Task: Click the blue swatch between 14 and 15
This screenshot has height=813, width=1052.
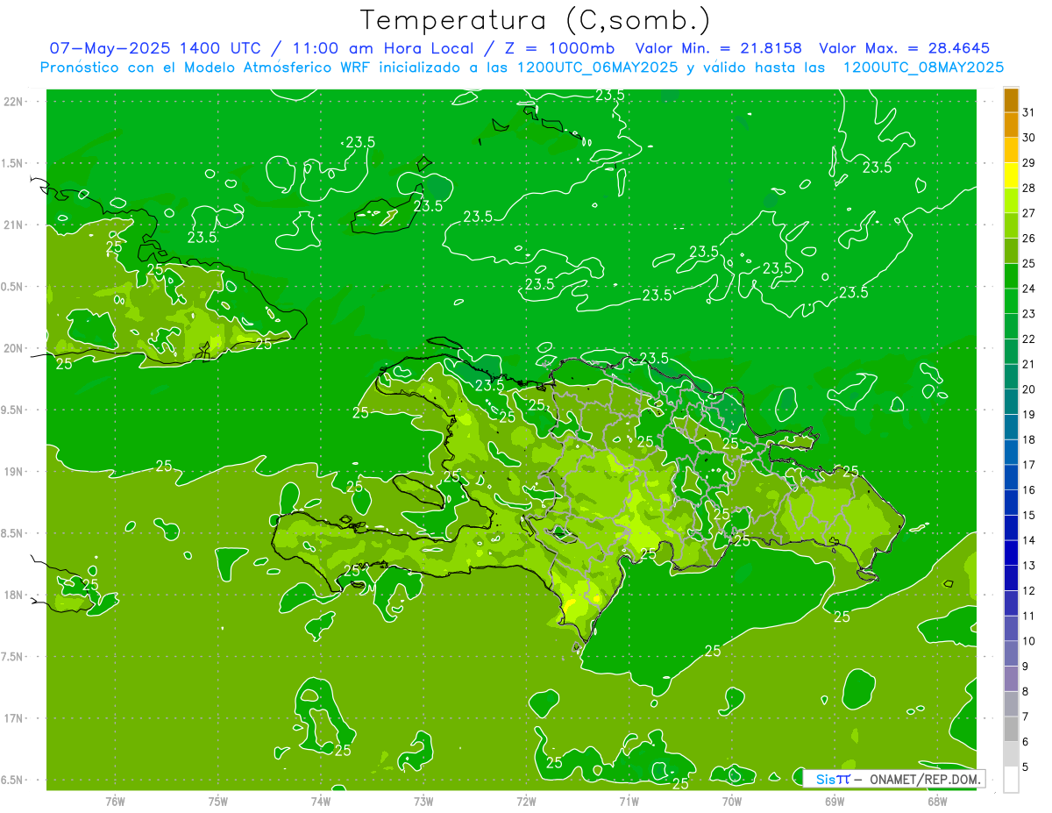Action: (1011, 528)
